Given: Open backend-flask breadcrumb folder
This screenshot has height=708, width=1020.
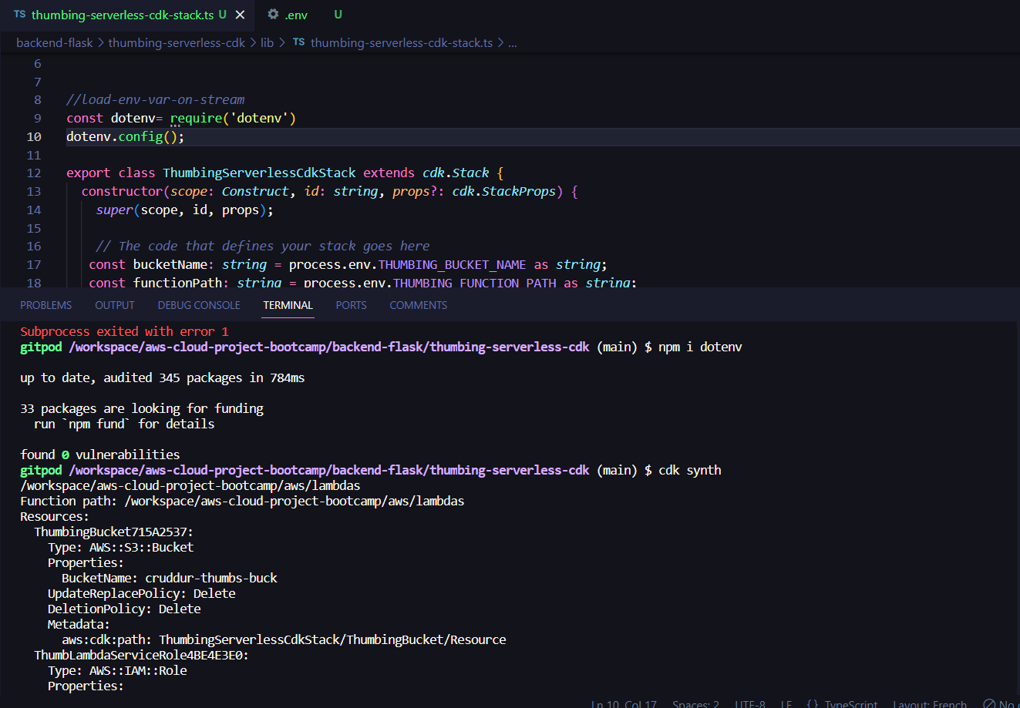Looking at the screenshot, I should (x=55, y=43).
